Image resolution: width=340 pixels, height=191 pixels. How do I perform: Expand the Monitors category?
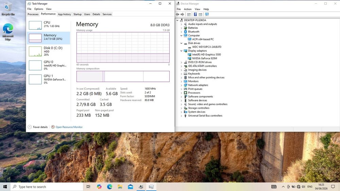(182, 81)
